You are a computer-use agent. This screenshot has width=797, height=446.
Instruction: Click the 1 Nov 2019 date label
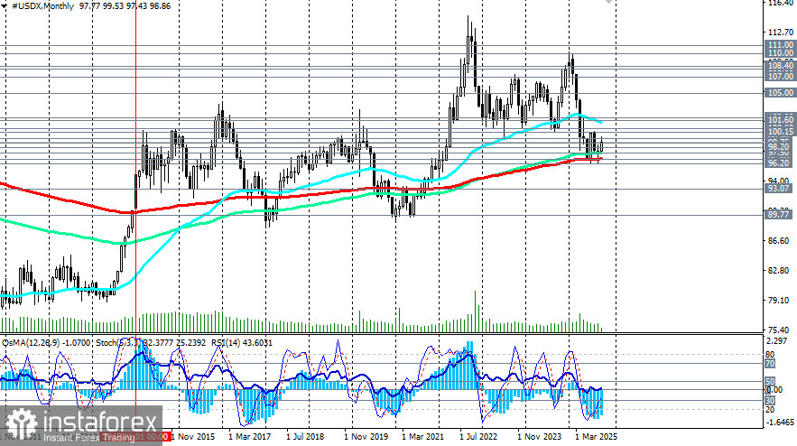tap(366, 437)
